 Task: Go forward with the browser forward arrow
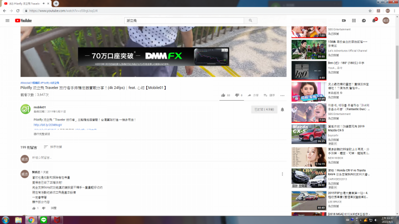pyautogui.click(x=11, y=11)
